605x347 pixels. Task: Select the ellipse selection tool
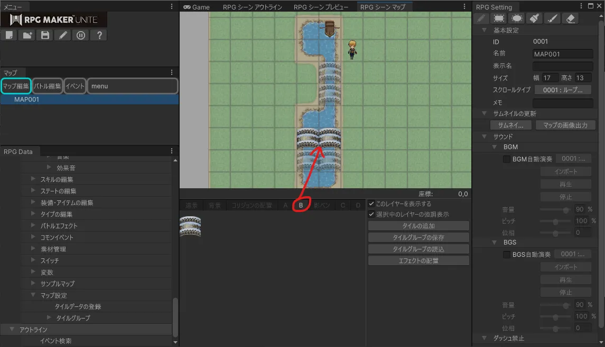pyautogui.click(x=516, y=18)
